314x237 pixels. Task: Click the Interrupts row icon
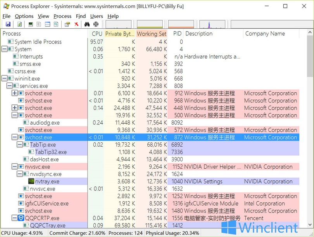pyautogui.click(x=16, y=56)
